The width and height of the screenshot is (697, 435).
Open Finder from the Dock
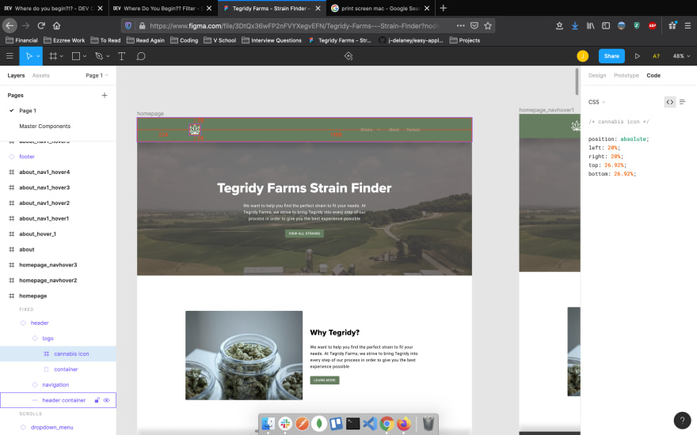pos(268,423)
